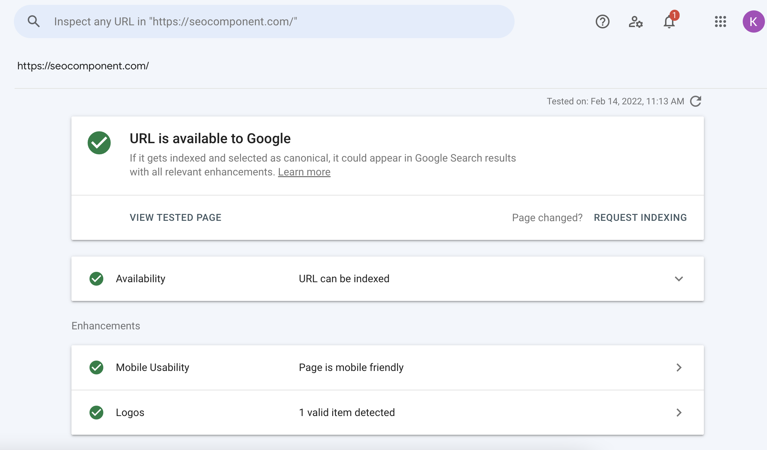This screenshot has height=450, width=767.
Task: Open the notifications bell
Action: [669, 22]
